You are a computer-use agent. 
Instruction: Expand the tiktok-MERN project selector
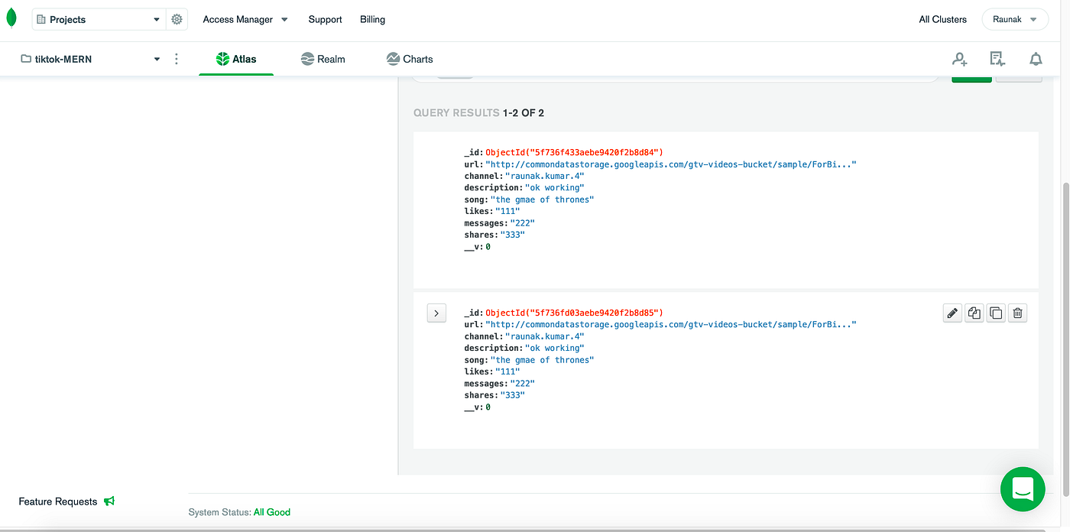157,59
